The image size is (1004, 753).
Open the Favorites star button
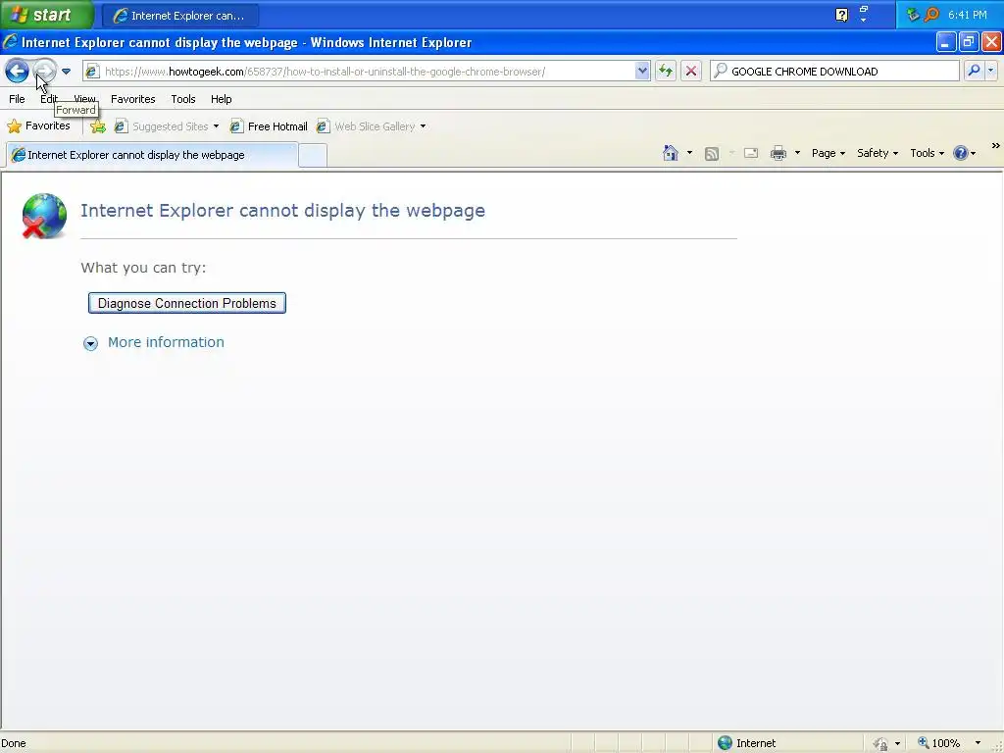click(x=38, y=126)
